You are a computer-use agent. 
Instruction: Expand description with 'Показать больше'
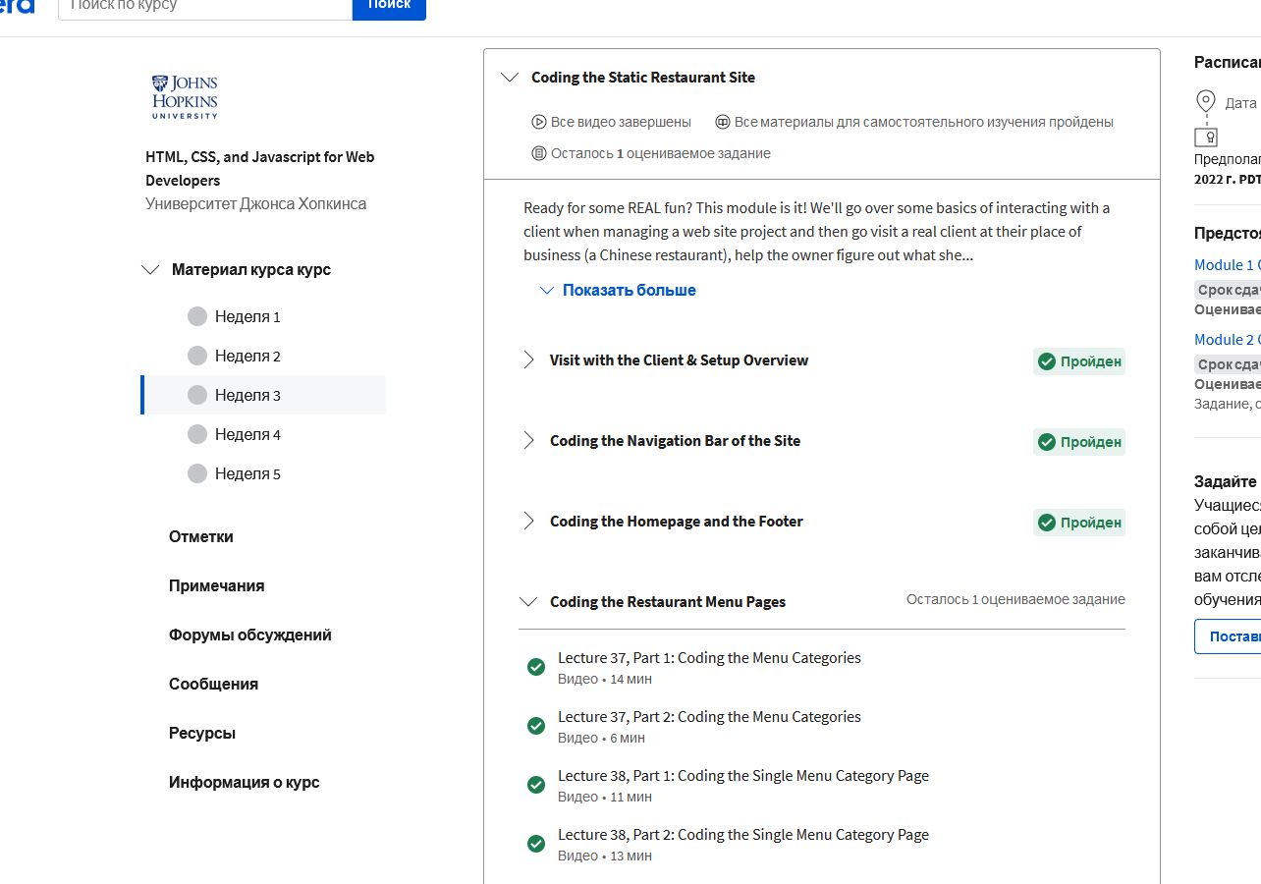click(x=618, y=290)
